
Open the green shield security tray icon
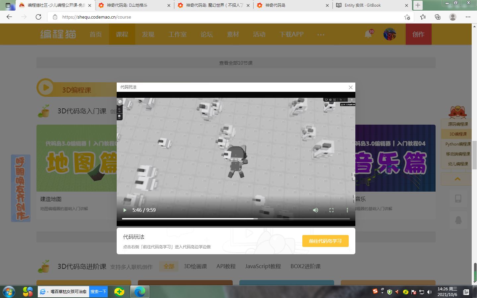tap(389, 292)
